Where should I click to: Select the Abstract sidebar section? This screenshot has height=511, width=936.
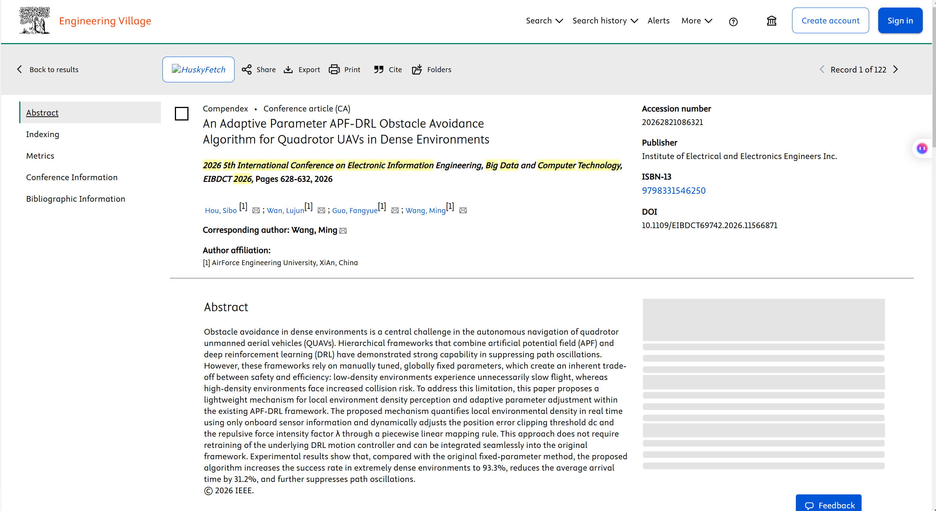point(90,113)
